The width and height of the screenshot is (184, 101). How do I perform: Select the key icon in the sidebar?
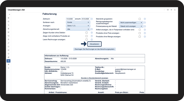tap(9, 43)
